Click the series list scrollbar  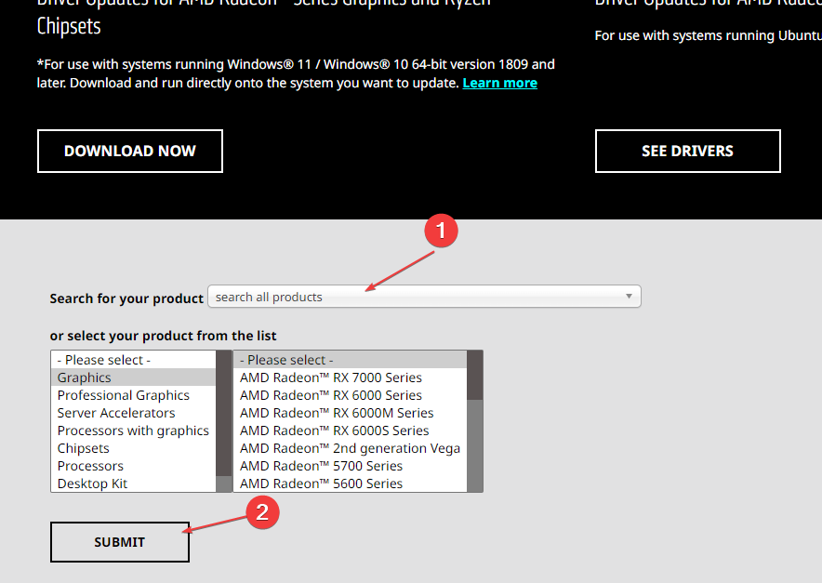tap(474, 421)
